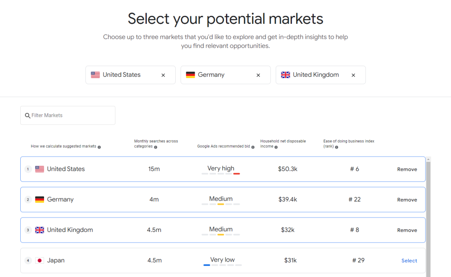451x277 pixels.
Task: Open info icon beside 'How we calculate suggested markets'
Action: coord(99,147)
